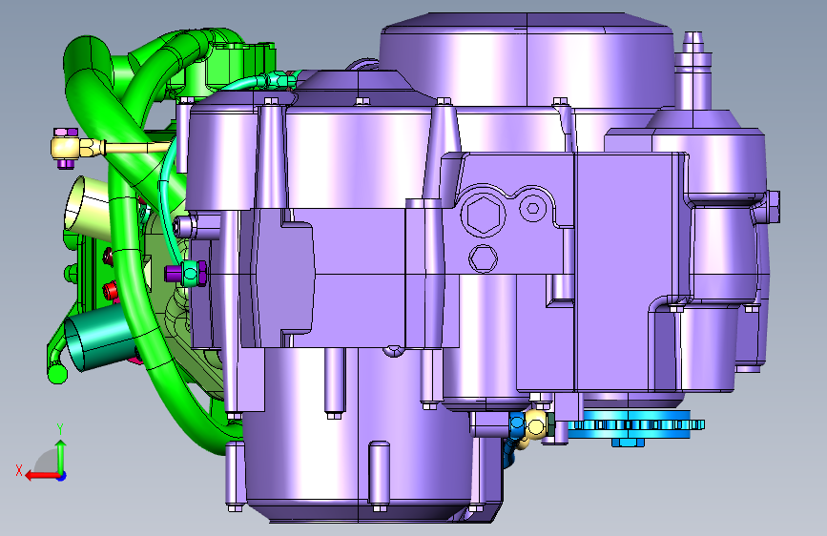Select the teal hose connector at the top
This screenshot has width=827, height=536.
(280, 80)
